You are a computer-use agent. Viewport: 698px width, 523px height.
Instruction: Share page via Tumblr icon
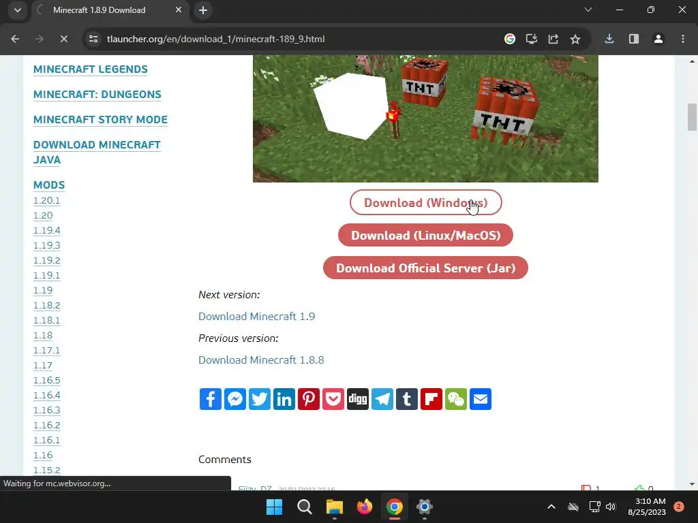tap(407, 399)
